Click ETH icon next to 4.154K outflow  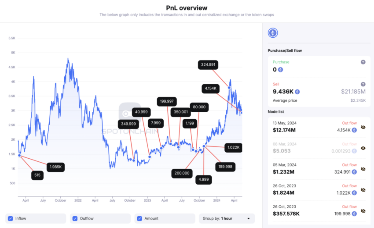(354, 130)
